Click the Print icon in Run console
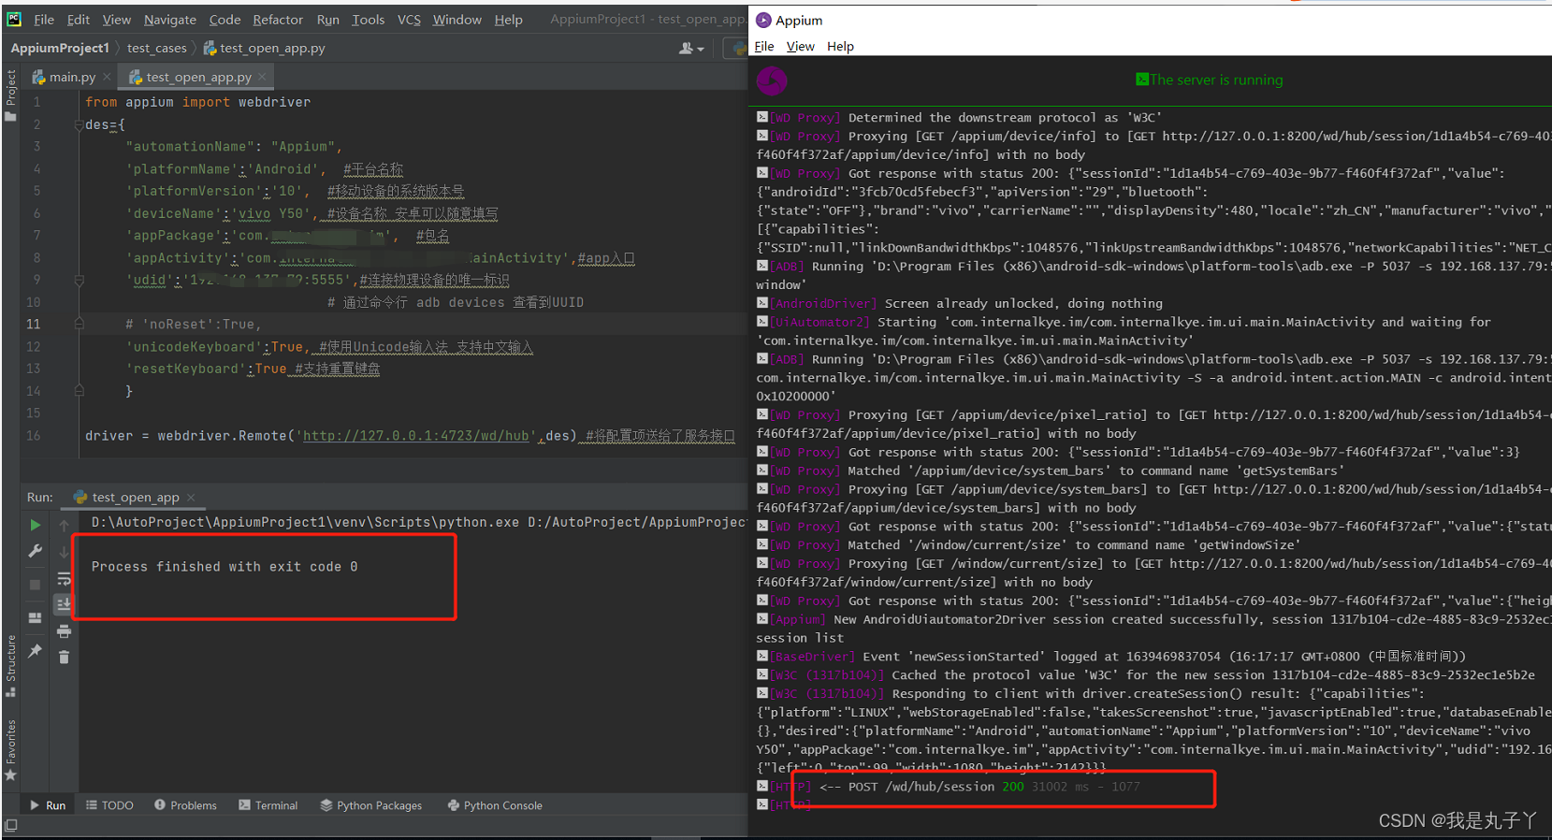 [64, 631]
